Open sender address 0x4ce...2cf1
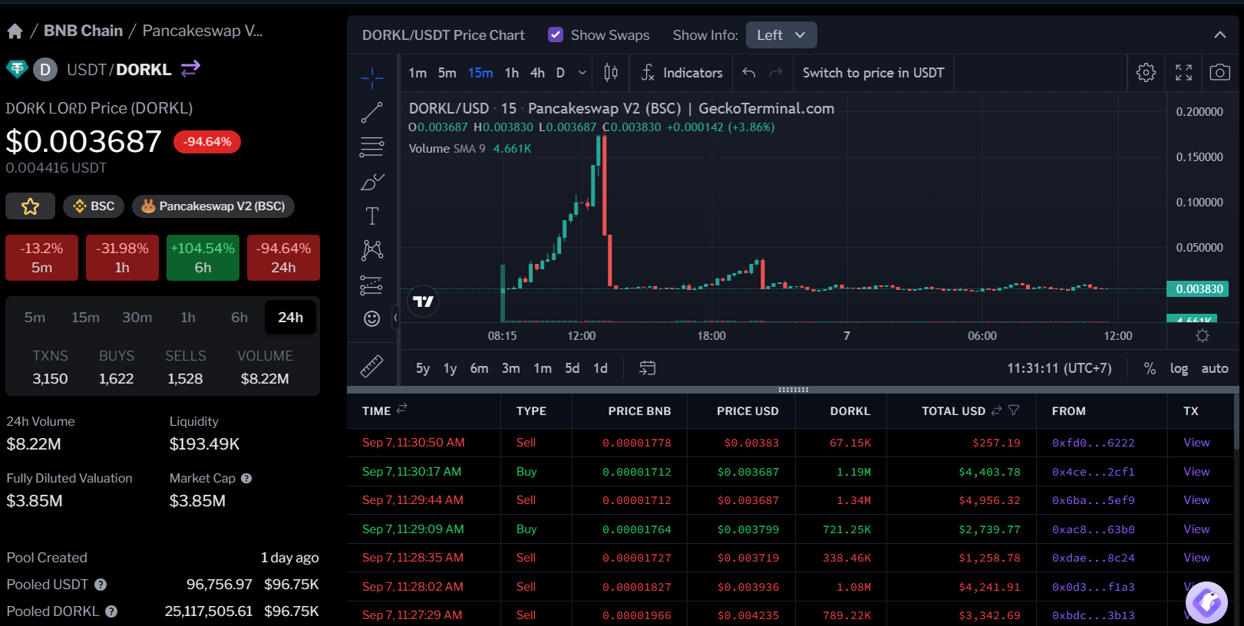Image resolution: width=1244 pixels, height=626 pixels. click(1093, 472)
